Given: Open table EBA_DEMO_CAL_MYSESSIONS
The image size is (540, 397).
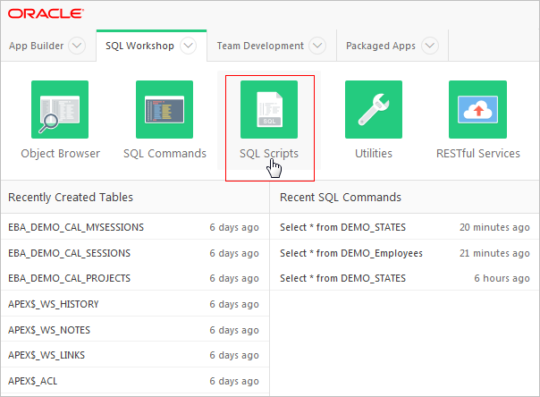Looking at the screenshot, I should click(76, 227).
